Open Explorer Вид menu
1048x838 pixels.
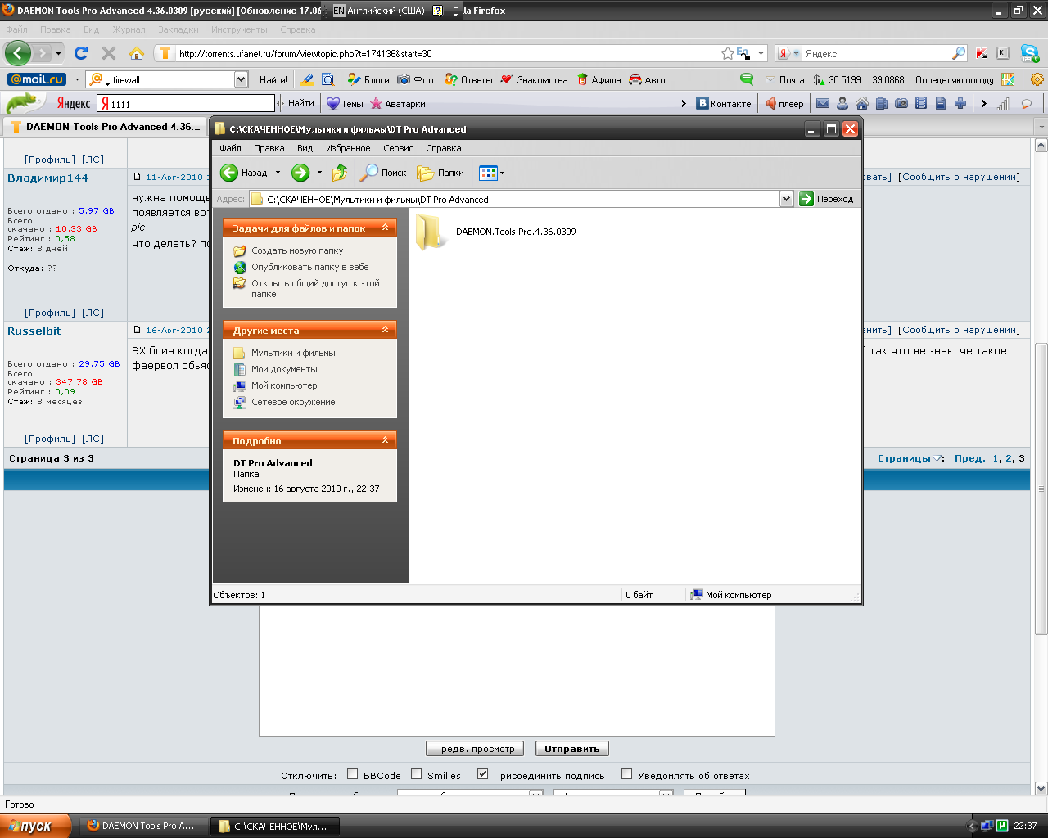coord(305,148)
